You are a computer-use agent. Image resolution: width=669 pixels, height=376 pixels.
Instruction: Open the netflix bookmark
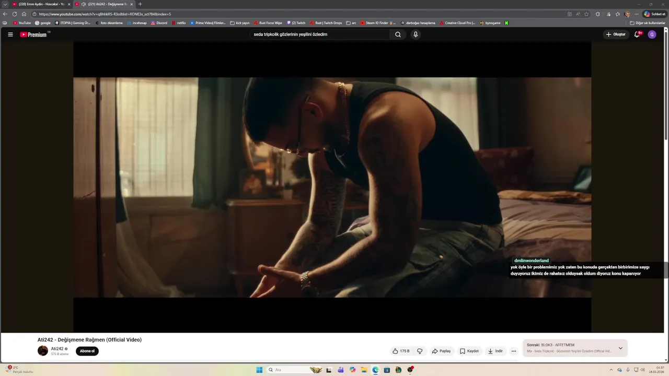(179, 23)
